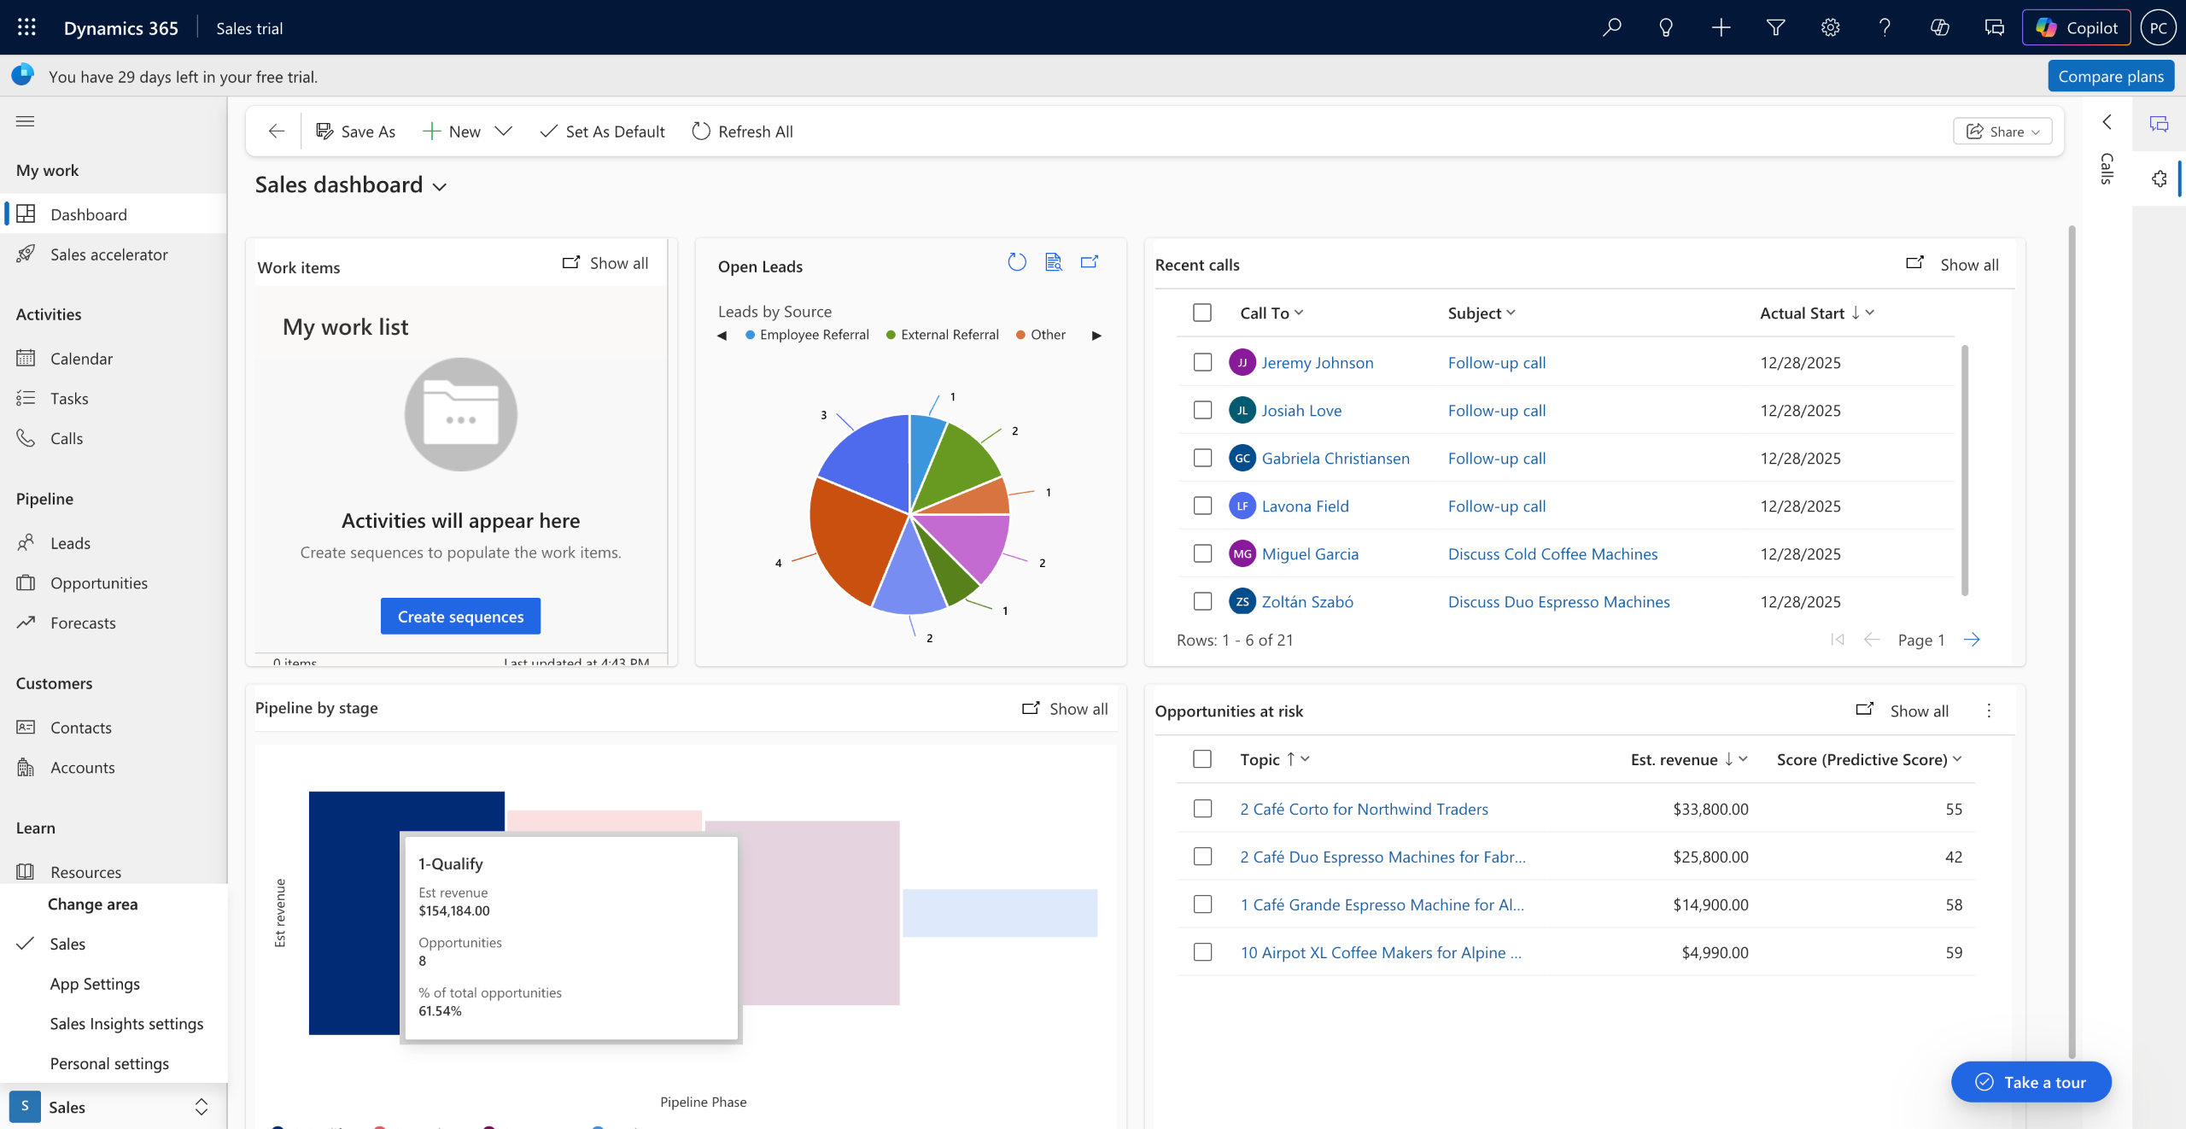Open the search magnifier in top bar
The height and width of the screenshot is (1129, 2186).
(x=1611, y=27)
